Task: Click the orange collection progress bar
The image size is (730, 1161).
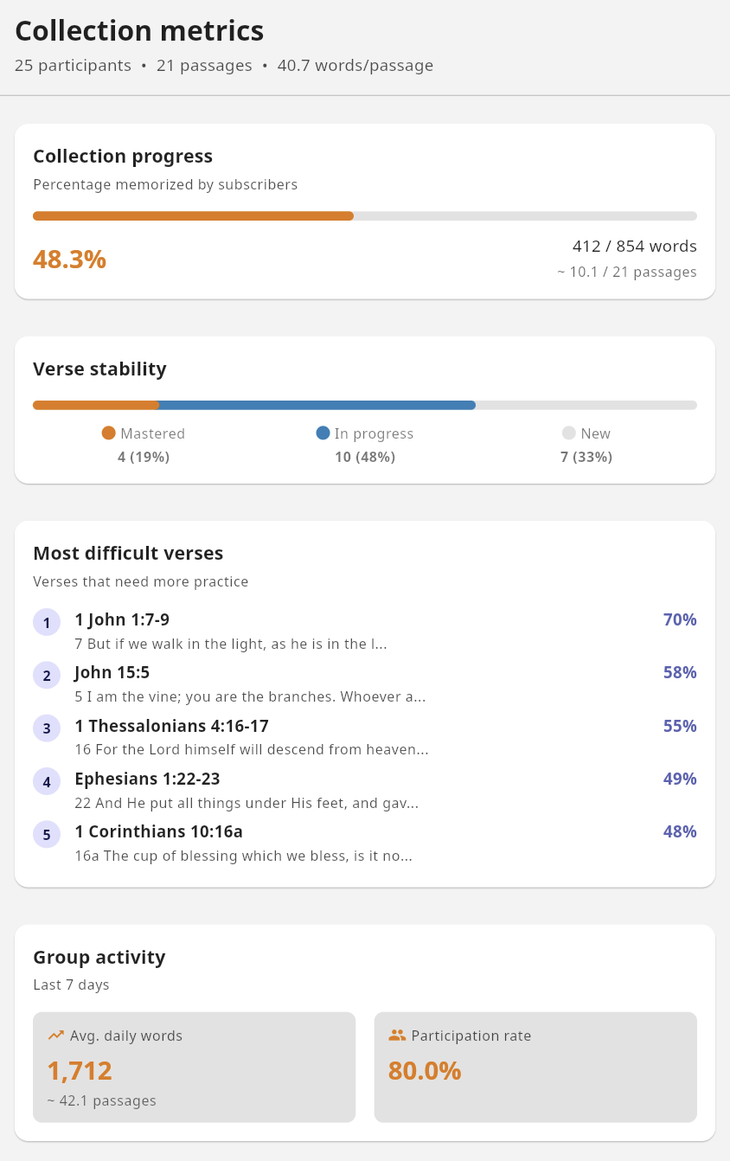Action: pyautogui.click(x=190, y=215)
